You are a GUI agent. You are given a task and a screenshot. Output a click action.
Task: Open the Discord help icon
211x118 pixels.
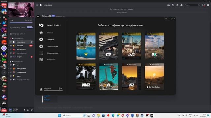tap(208, 5)
